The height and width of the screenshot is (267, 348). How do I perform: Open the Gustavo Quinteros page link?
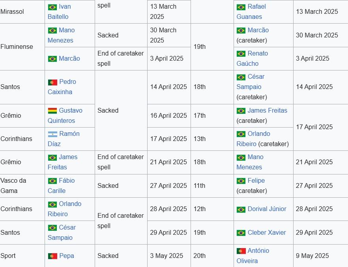click(x=71, y=111)
